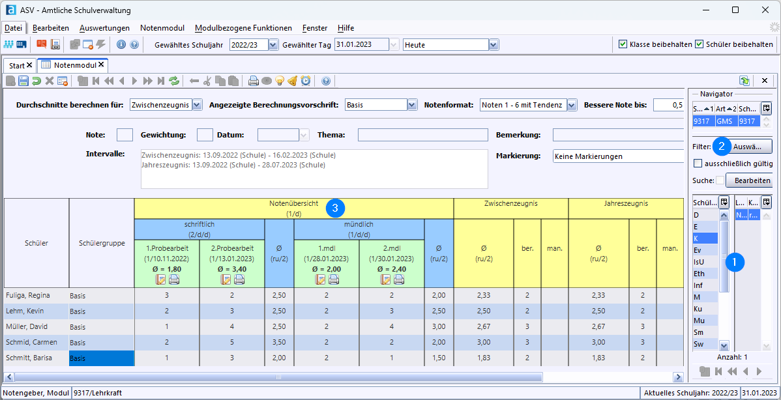
Task: Click the Bearbeiten search button
Action: click(x=749, y=180)
